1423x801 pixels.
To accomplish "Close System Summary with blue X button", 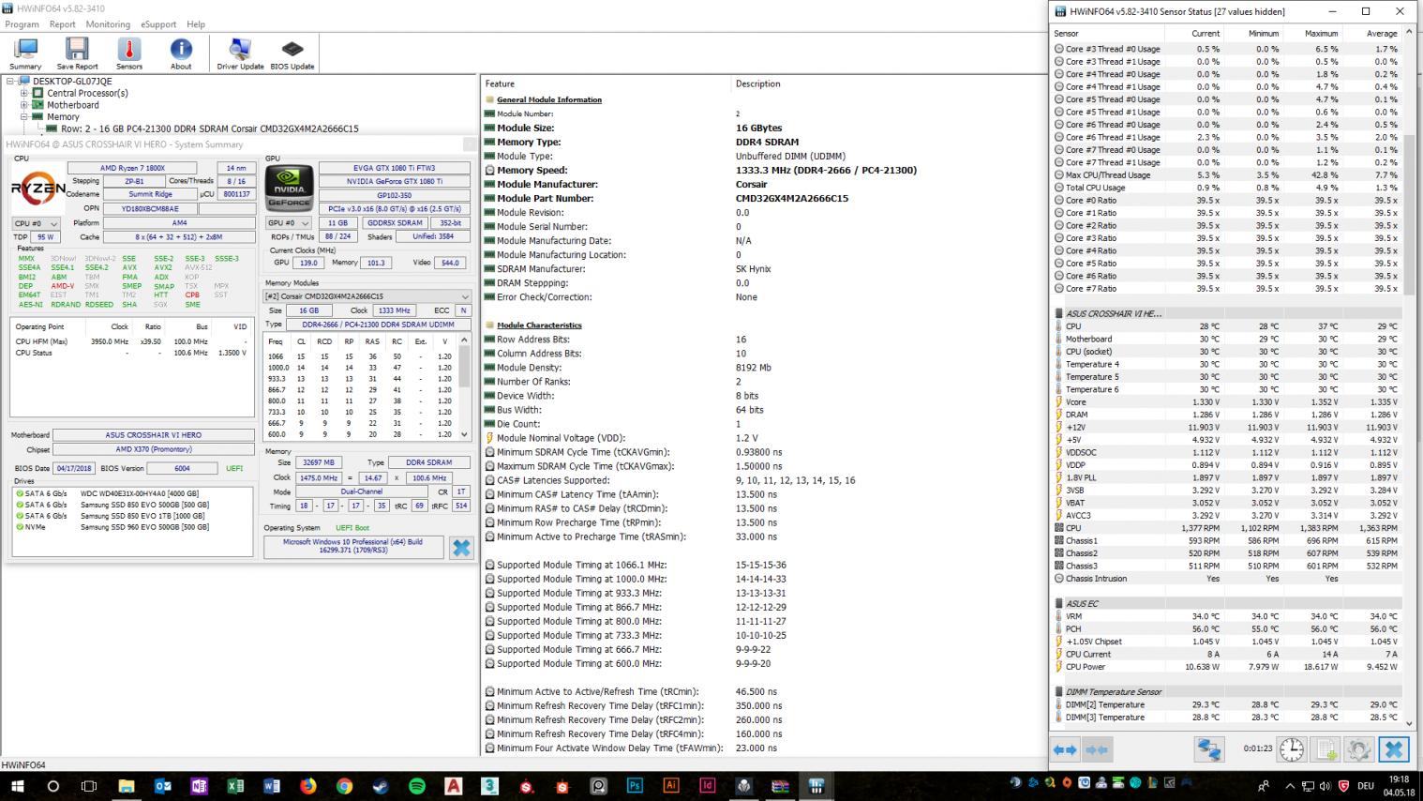I will (461, 548).
